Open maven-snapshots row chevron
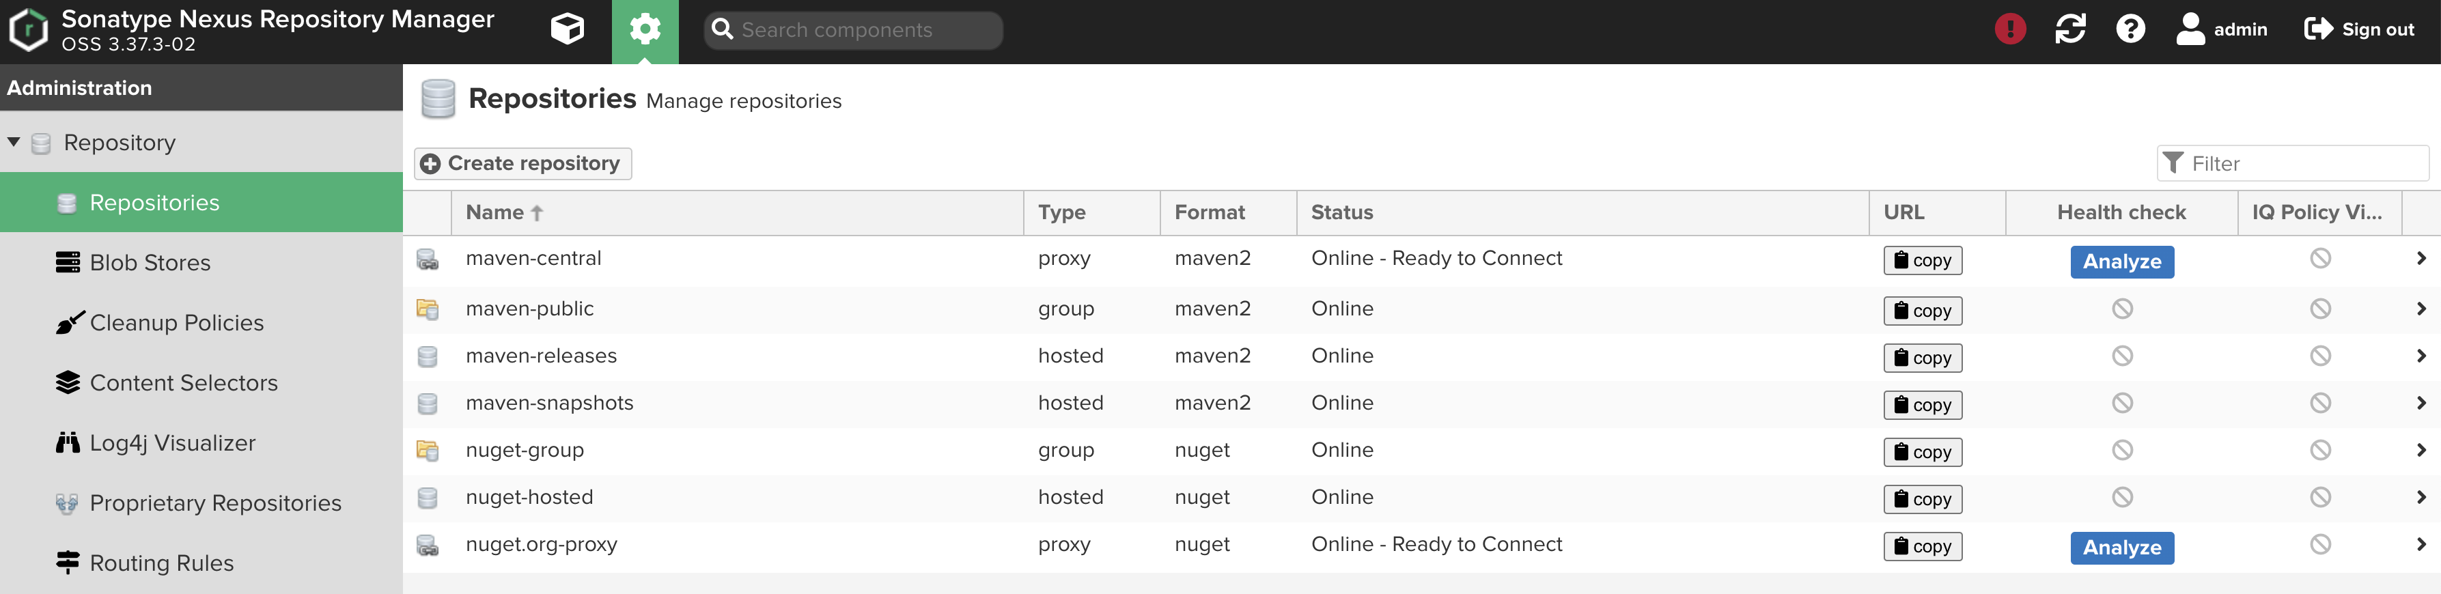 [2421, 403]
